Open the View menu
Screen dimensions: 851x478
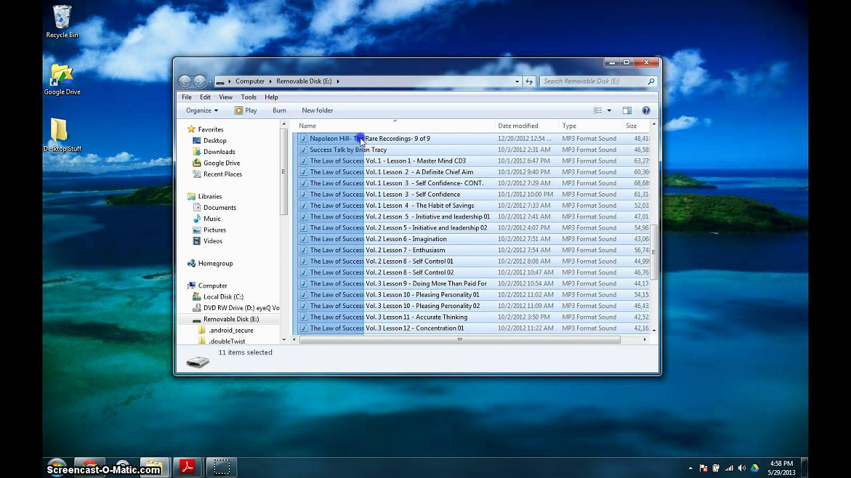225,97
